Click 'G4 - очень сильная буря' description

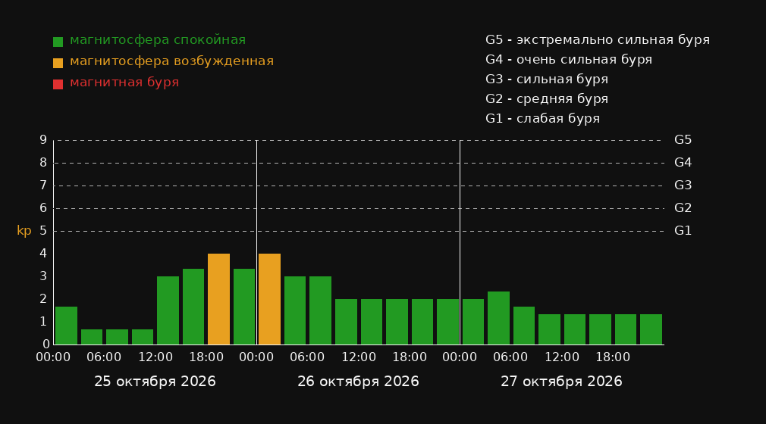click(x=569, y=60)
